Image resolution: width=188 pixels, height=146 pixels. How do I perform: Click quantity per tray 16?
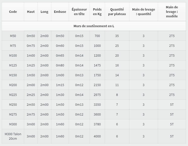coord(117,65)
